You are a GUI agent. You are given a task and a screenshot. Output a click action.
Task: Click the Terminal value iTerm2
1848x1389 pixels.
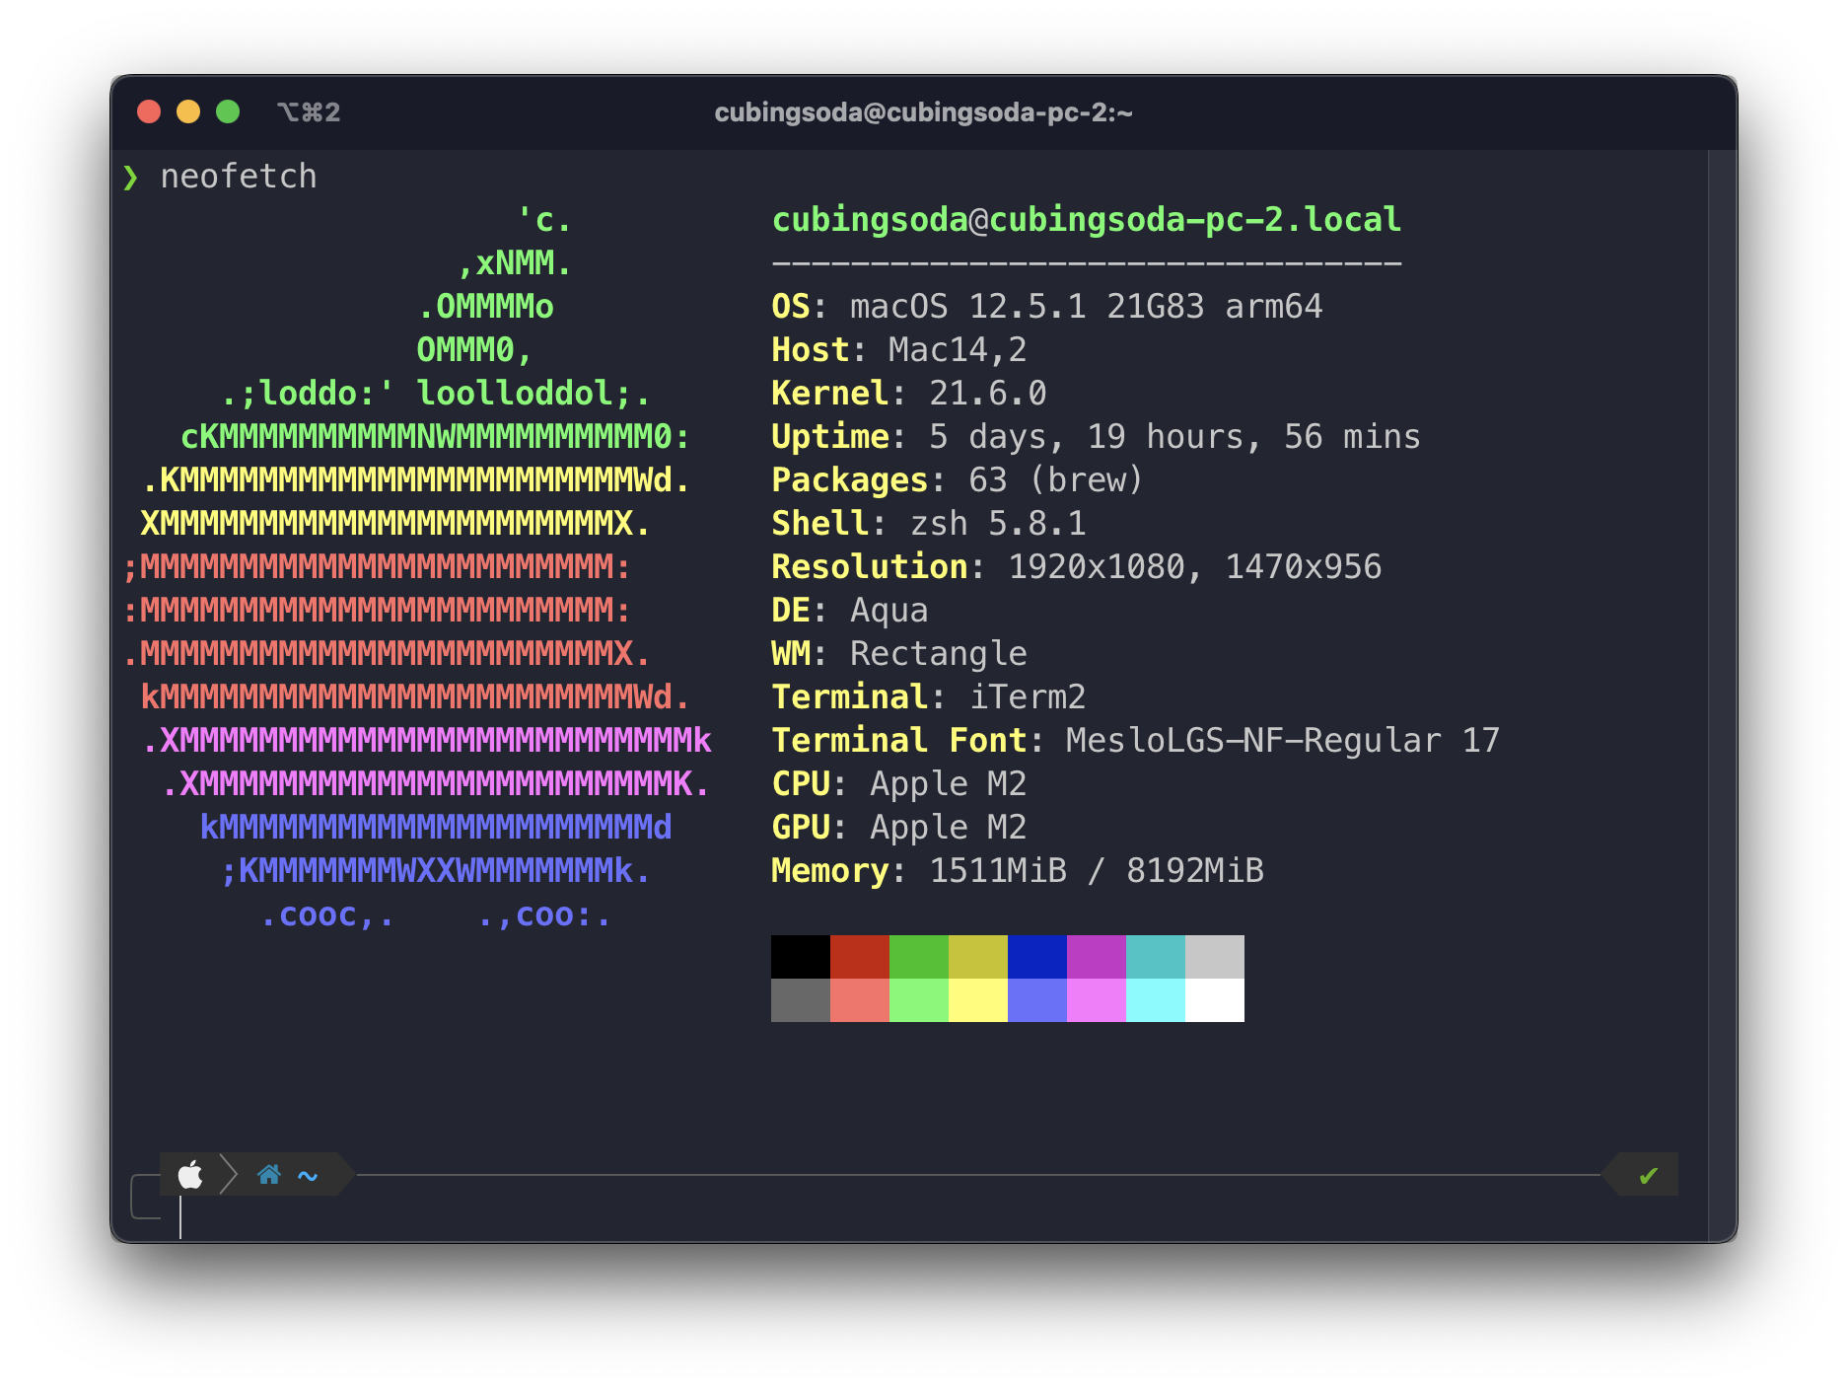tap(1027, 696)
